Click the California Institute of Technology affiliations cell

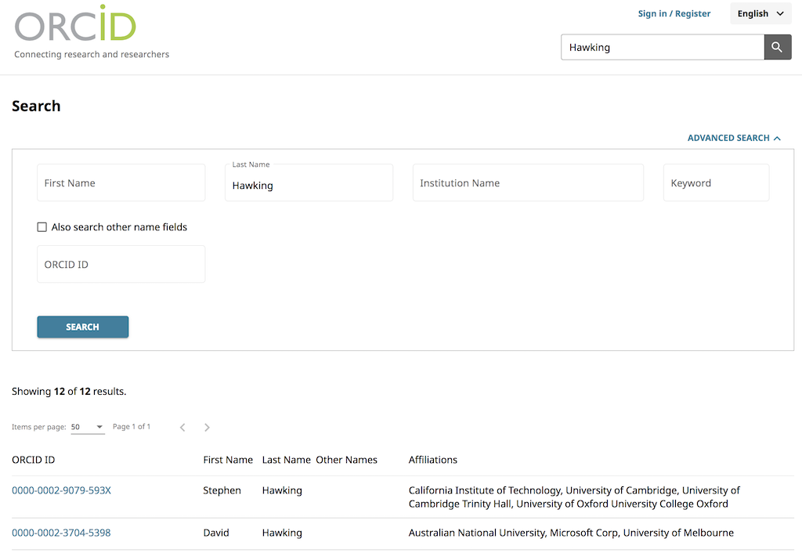574,497
